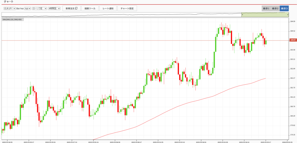Open the チャート設定 chart settings
Viewport: 297px width, 143px height.
(x=127, y=8)
